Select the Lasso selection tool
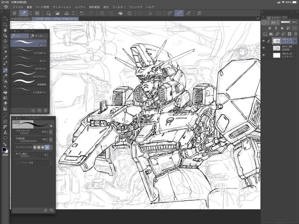Image resolution: width=299 pixels, height=224 pixels. [5, 46]
